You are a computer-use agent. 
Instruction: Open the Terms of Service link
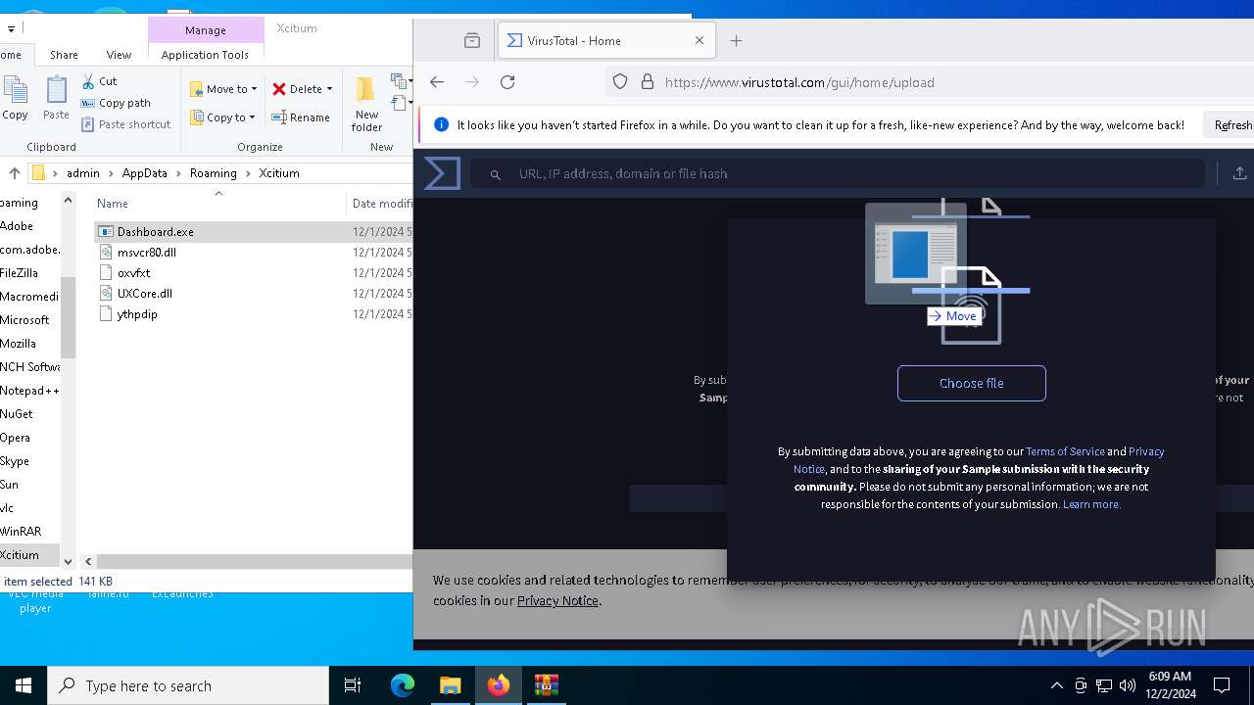point(1065,451)
